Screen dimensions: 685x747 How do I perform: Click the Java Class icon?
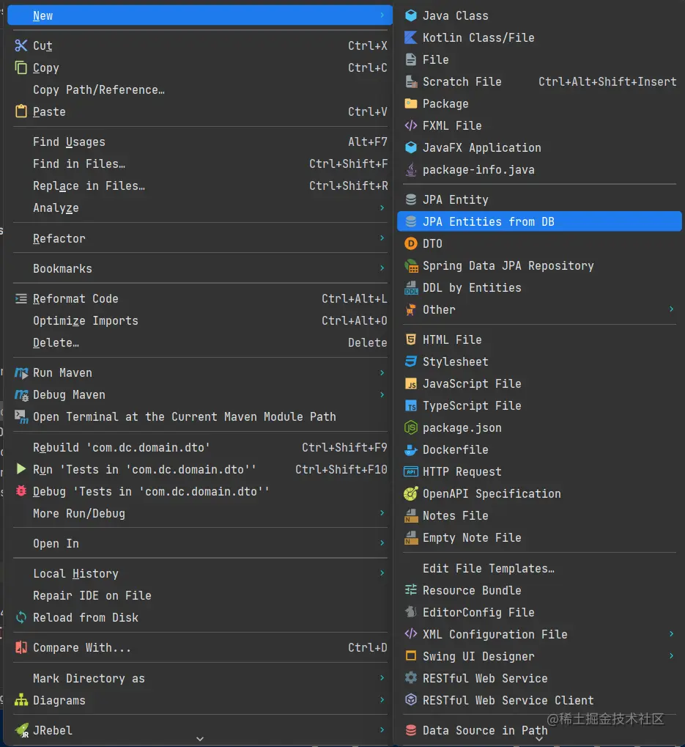click(x=410, y=15)
